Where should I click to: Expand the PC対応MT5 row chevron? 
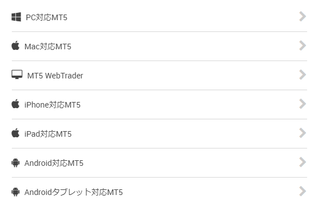pyautogui.click(x=303, y=16)
